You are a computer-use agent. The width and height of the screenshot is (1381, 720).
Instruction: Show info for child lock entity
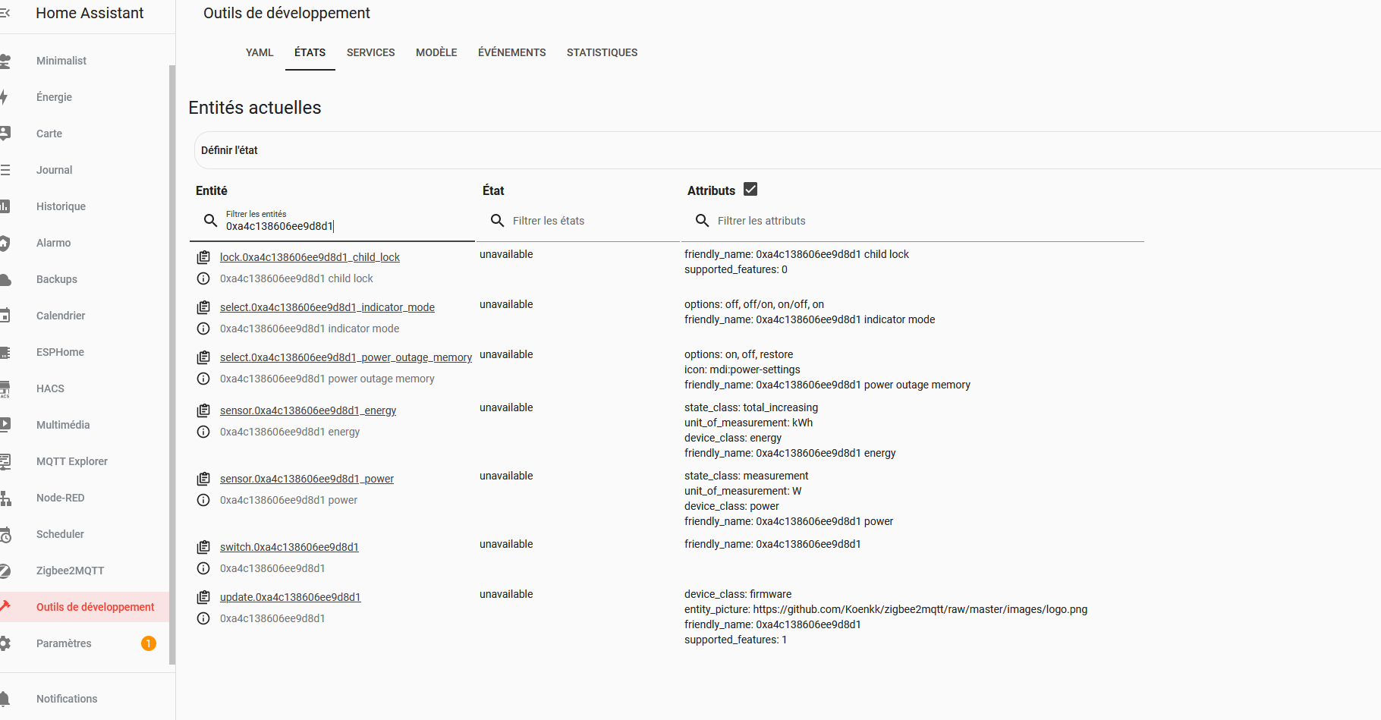pyautogui.click(x=203, y=278)
